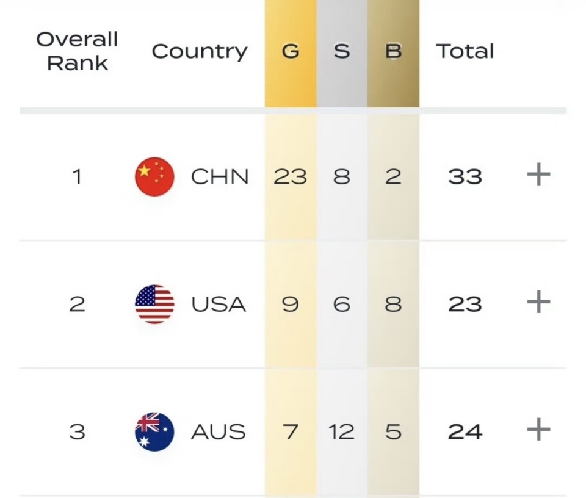Click the China flag icon
This screenshot has height=498, width=586.
[x=154, y=176]
